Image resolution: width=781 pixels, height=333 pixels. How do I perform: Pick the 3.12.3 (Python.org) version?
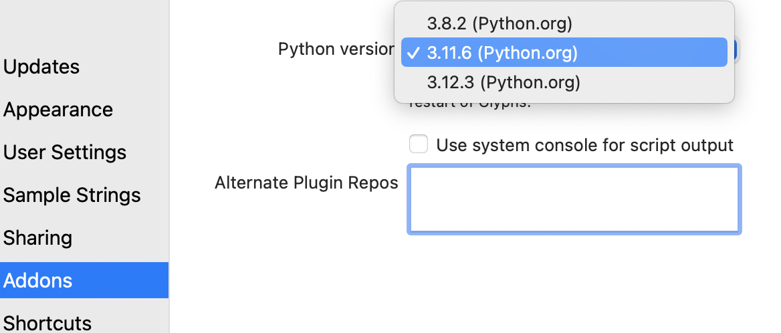point(564,82)
